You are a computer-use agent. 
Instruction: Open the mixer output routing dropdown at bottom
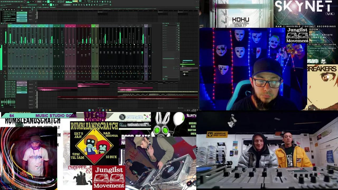(x=171, y=79)
